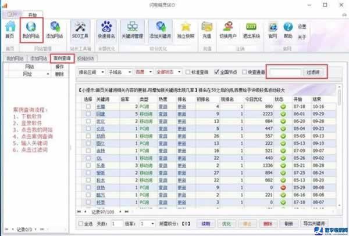Screen dimensions: 349x236
Task: Go to previous record in keyword table navigator
Action: click(86, 212)
